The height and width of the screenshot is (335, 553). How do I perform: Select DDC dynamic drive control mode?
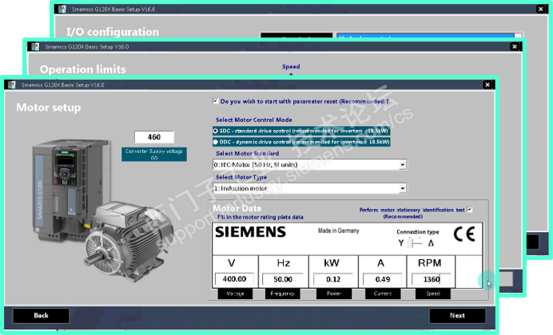click(301, 142)
